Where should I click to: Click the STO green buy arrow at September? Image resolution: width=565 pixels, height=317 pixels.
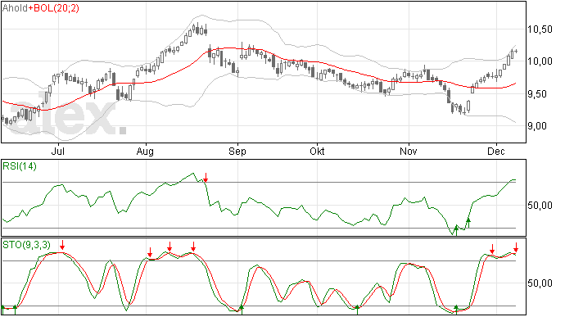click(242, 310)
